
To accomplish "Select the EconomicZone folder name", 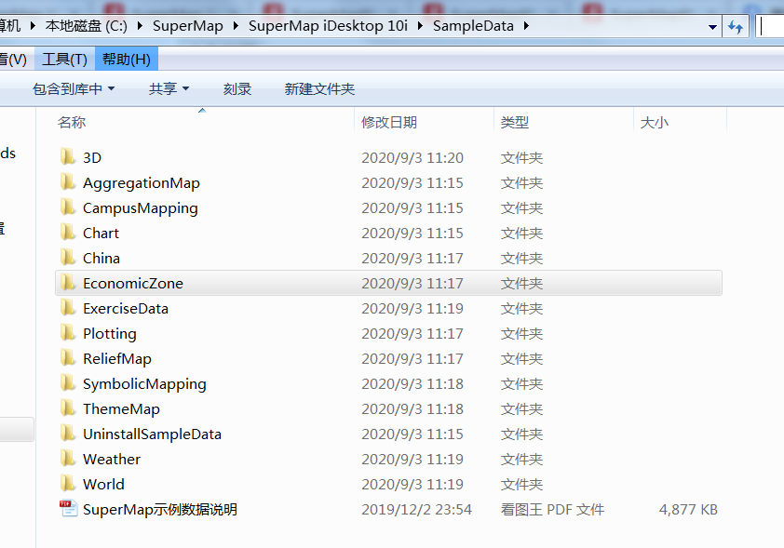I will point(133,283).
